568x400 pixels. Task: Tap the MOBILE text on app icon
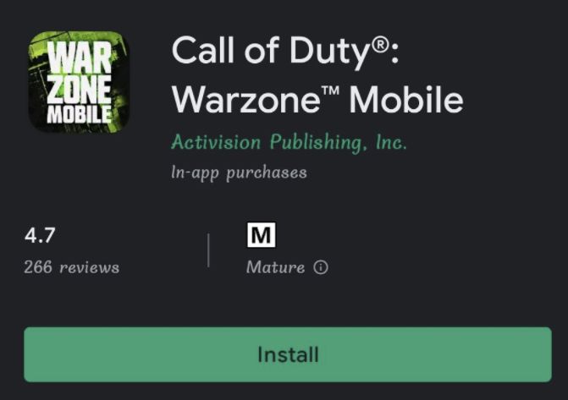80,115
